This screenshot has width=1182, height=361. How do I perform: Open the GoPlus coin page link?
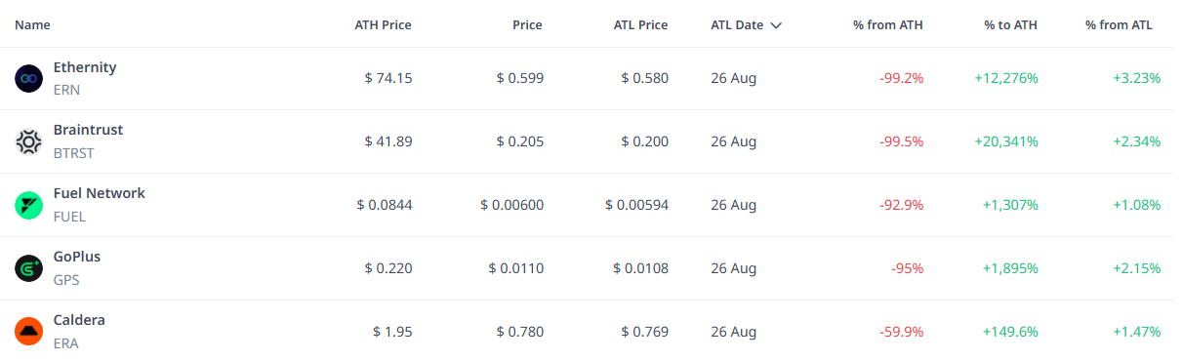77,257
